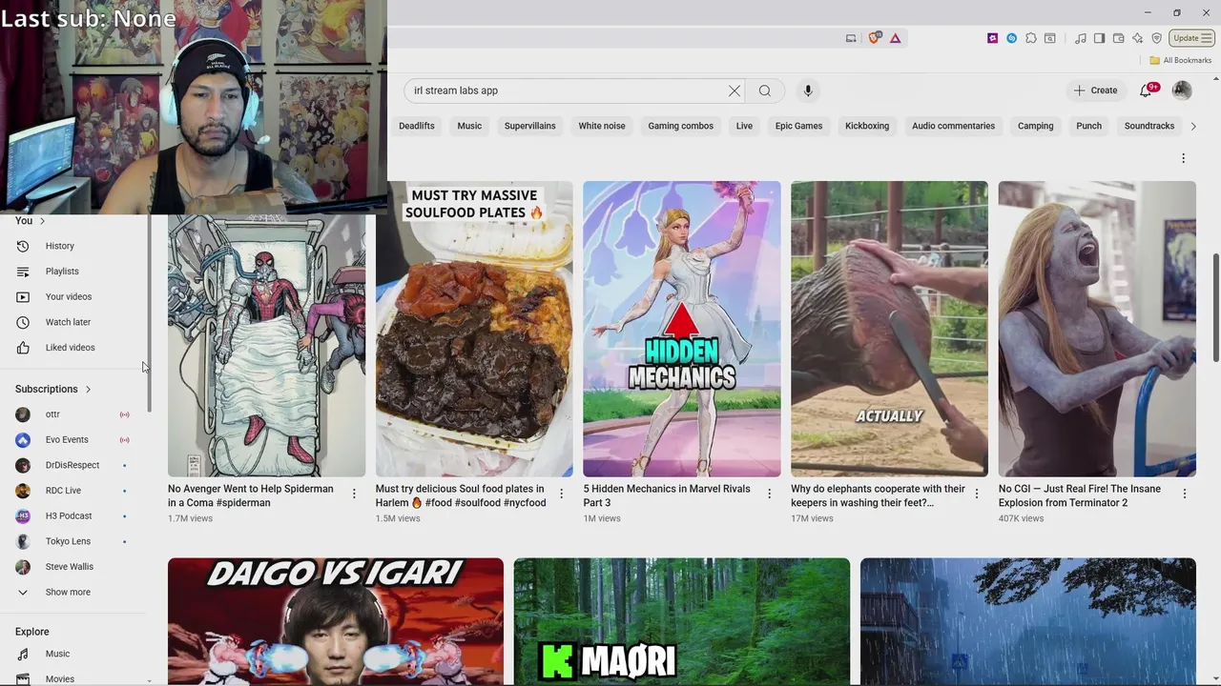Open the Tokyo Lens channel
This screenshot has height=686, width=1221.
pos(74,541)
